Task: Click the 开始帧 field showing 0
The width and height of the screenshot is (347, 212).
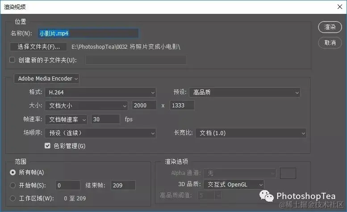Action: pyautogui.click(x=68, y=185)
